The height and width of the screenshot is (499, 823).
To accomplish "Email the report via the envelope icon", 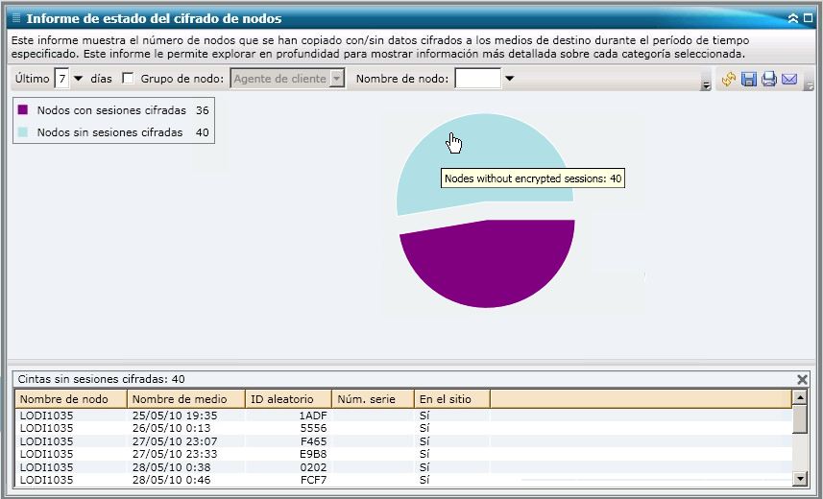I will (x=789, y=80).
